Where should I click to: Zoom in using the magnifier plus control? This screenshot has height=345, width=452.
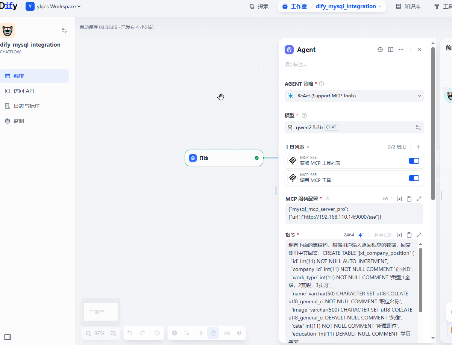(113, 333)
